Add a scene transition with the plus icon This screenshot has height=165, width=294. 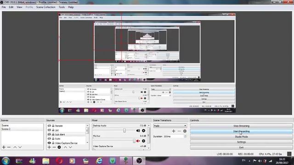[x=174, y=131]
